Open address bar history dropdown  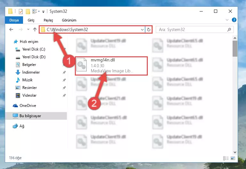click(x=142, y=29)
